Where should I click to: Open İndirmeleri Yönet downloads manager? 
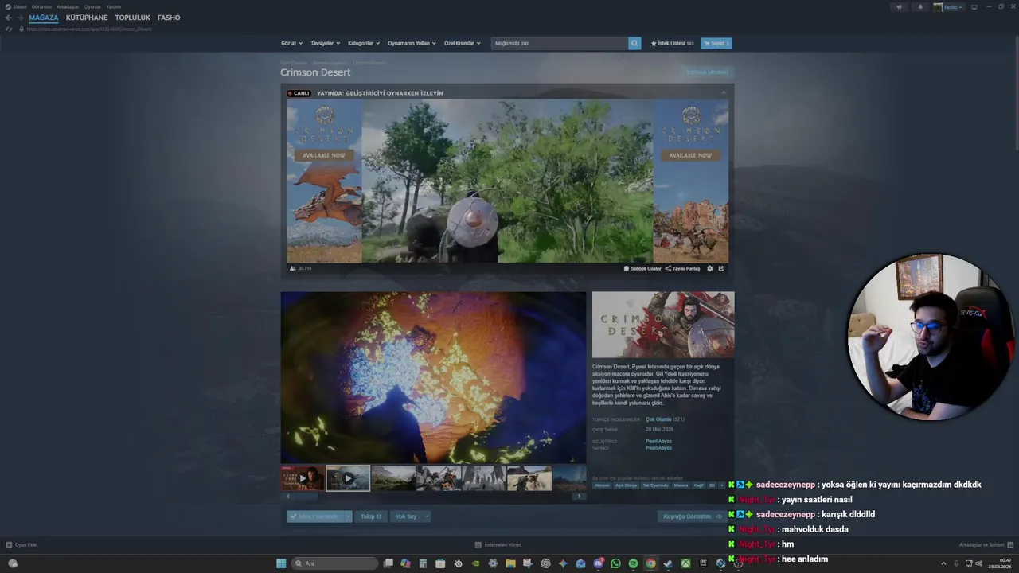498,545
